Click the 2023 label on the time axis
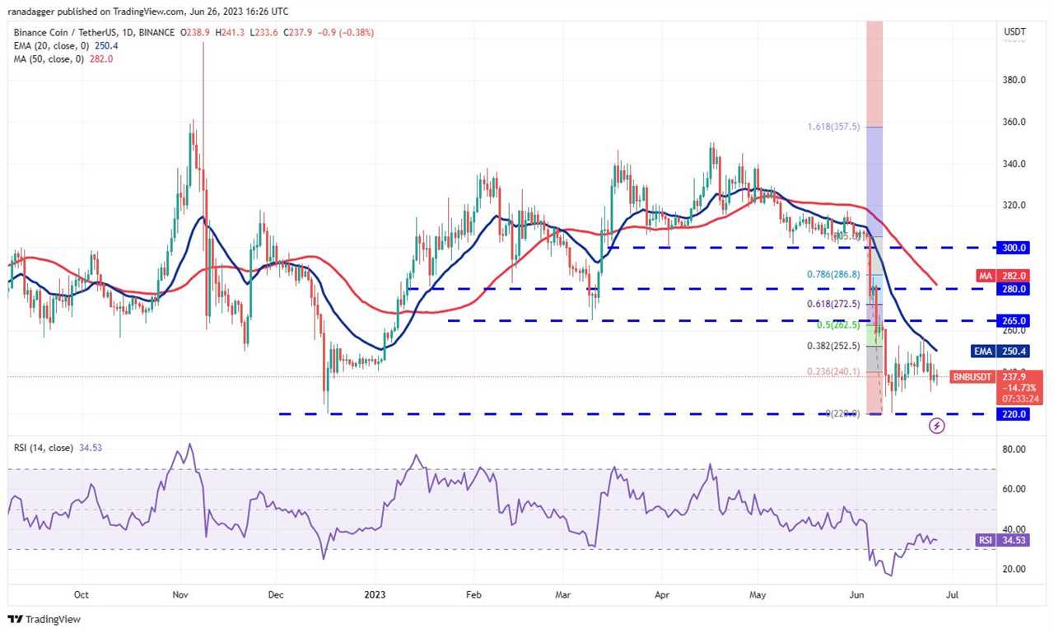Screen dimensions: 1054x633 (x=375, y=593)
